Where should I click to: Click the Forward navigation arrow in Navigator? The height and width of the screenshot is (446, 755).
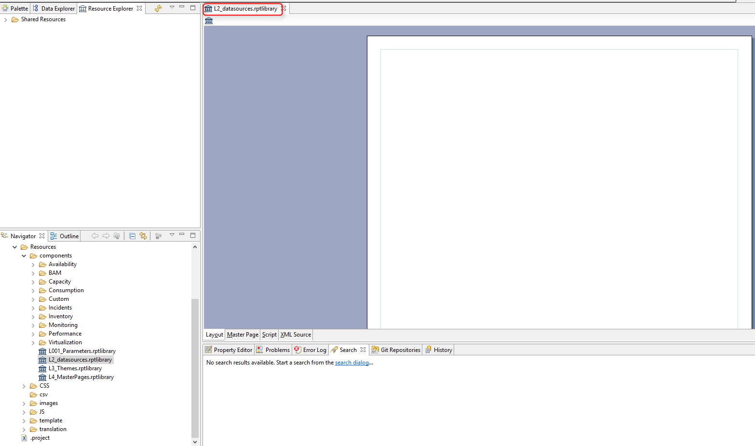[x=106, y=236]
